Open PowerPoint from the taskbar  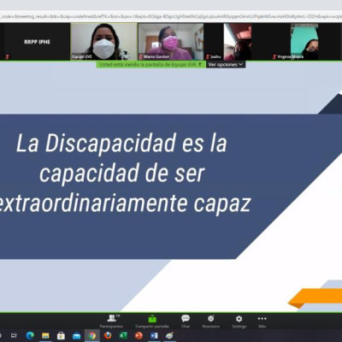point(139,336)
